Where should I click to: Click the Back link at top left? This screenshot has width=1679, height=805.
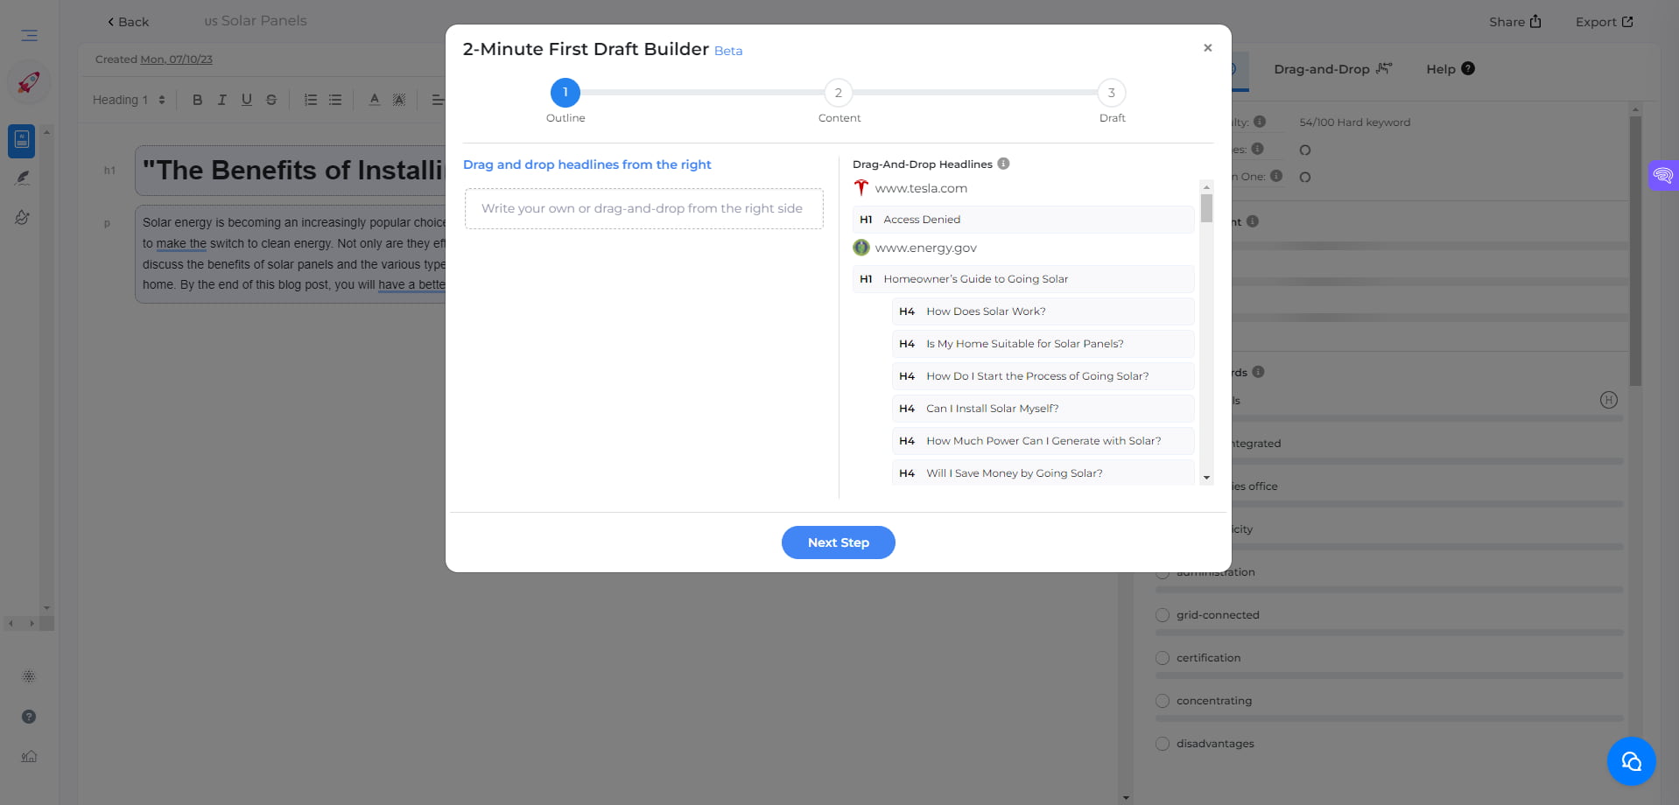[128, 21]
